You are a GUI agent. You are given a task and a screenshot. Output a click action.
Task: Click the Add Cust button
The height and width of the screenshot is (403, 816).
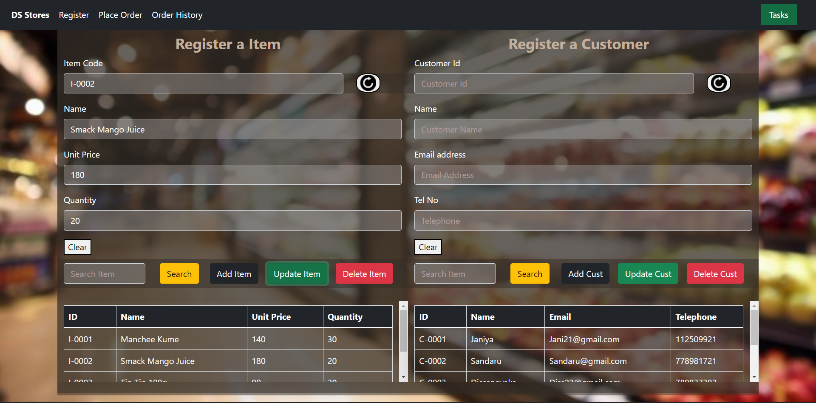coord(585,273)
